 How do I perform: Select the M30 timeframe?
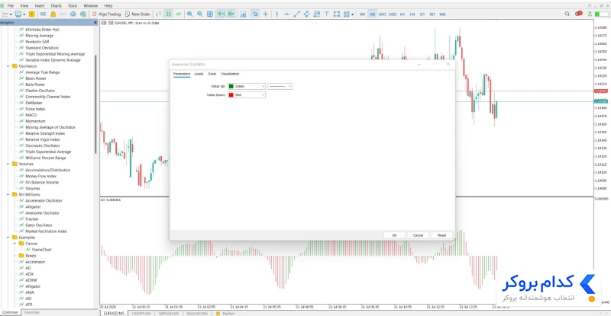click(393, 14)
